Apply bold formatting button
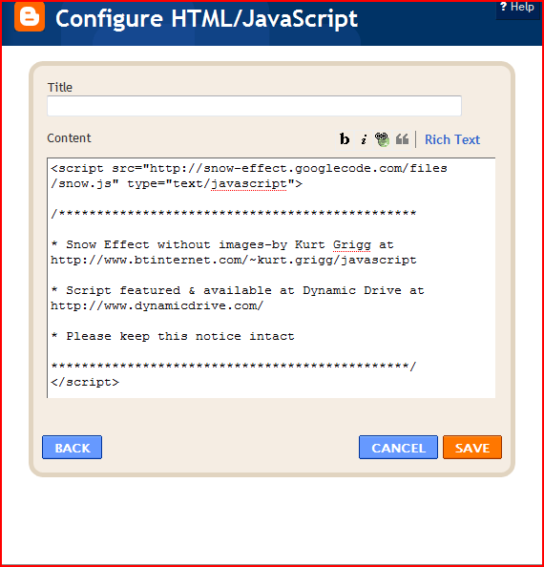This screenshot has width=544, height=567. coord(345,139)
